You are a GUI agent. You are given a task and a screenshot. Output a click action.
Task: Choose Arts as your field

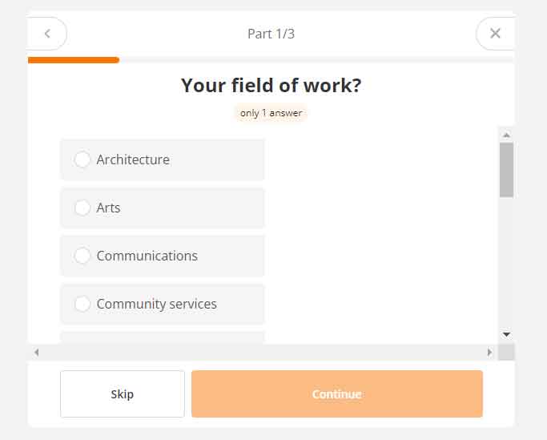[82, 208]
